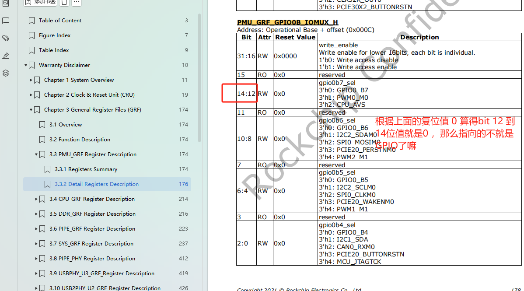Viewport: 524px width, 291px height.
Task: Click the '31:16' bit field cell
Action: pyautogui.click(x=246, y=56)
